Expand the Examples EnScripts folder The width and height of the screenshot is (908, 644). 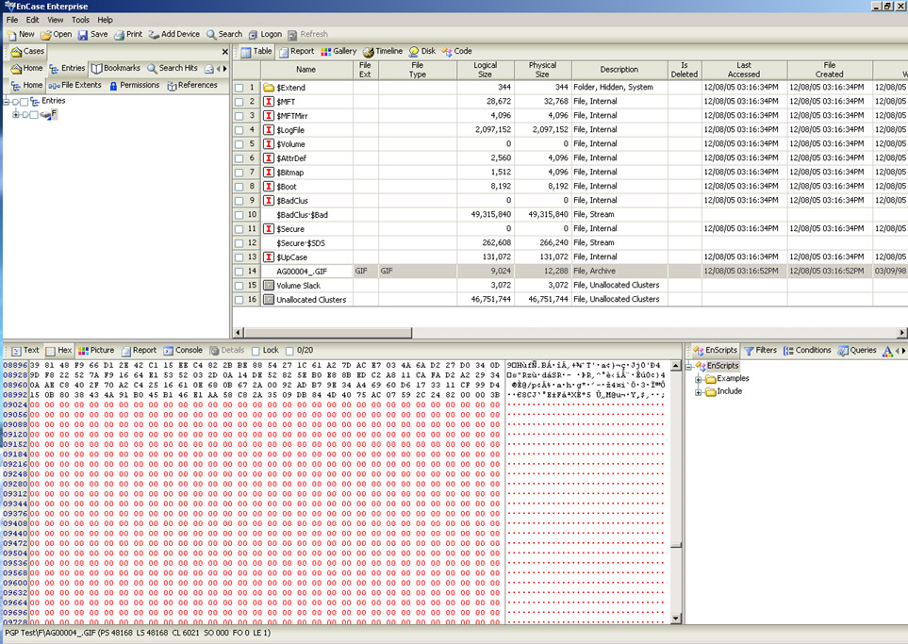699,379
